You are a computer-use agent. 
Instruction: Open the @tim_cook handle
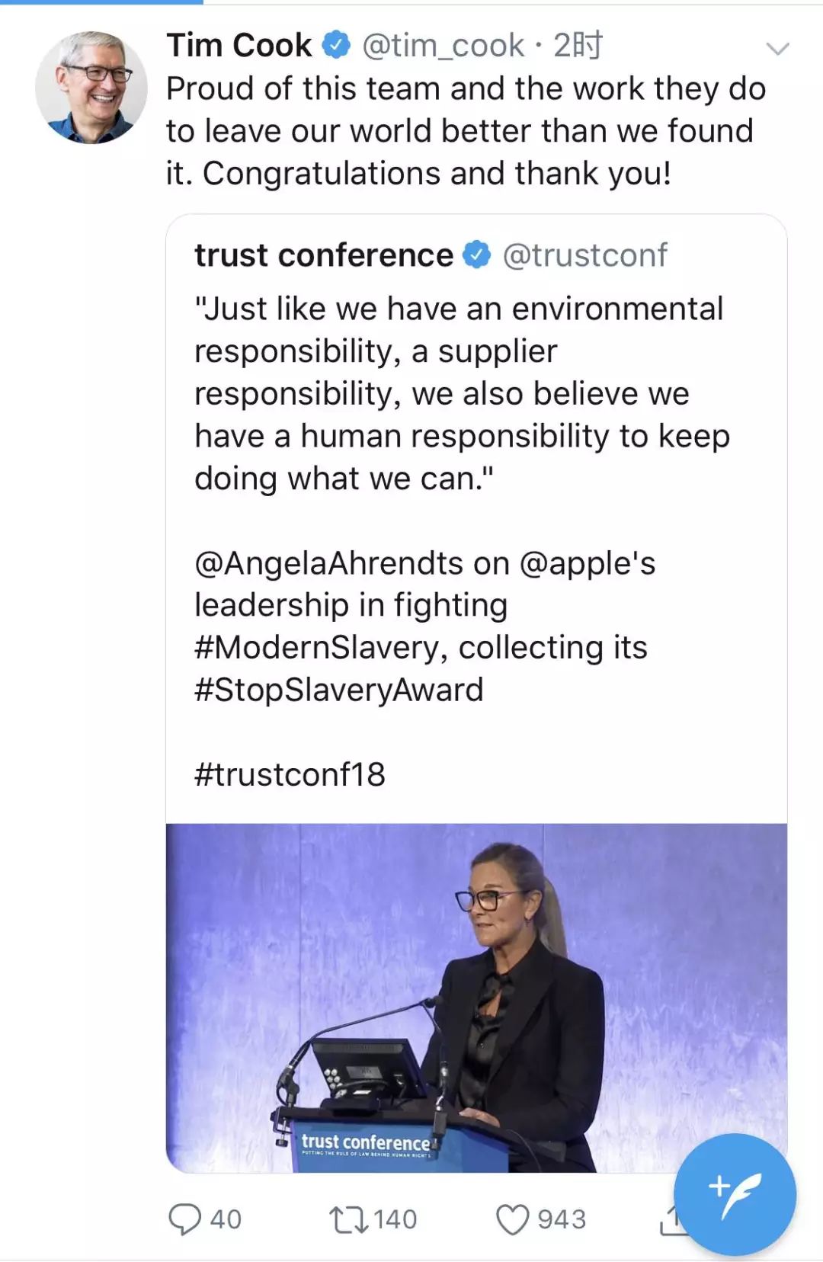[x=444, y=46]
